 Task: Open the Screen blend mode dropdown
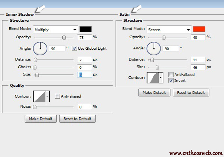coord(168,30)
